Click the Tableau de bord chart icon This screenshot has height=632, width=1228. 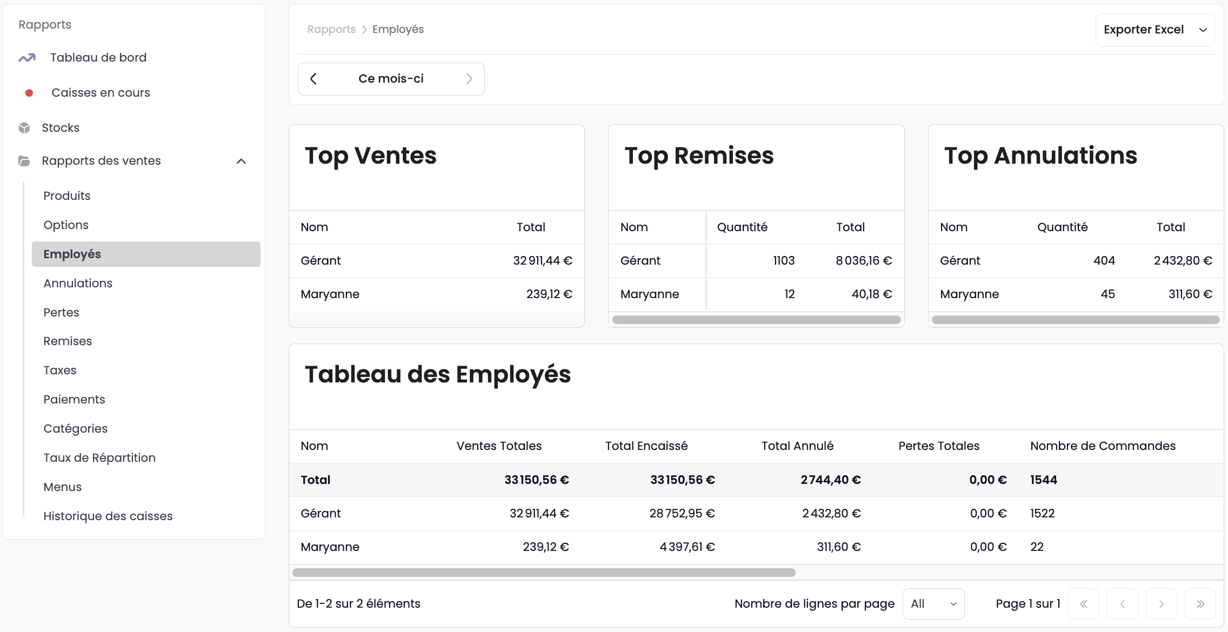point(27,57)
